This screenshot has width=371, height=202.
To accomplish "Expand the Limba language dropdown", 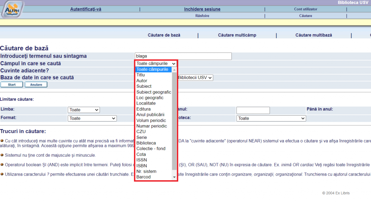I will (x=84, y=110).
